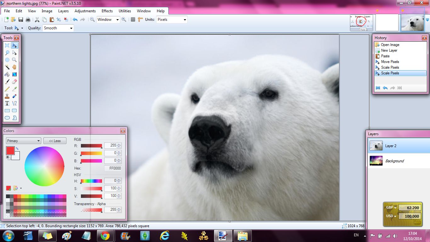Viewport: 430px width, 242px height.
Task: Toggle the pixel grid icon
Action: [133, 20]
